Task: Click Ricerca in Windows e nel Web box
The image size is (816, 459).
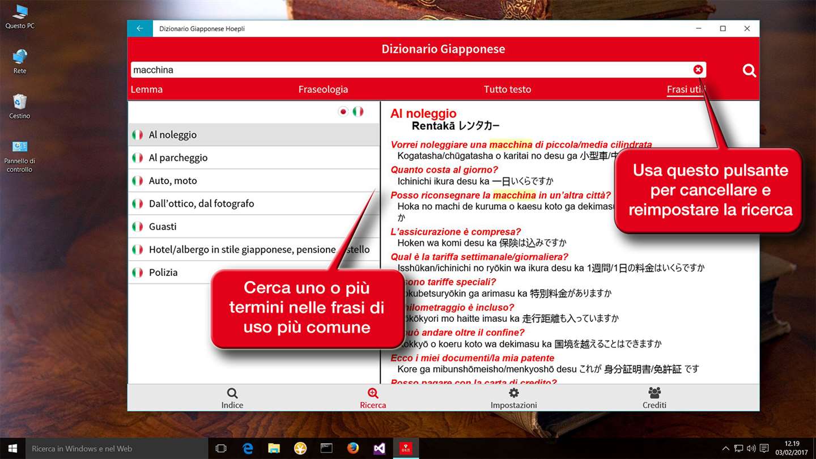Action: coord(117,448)
